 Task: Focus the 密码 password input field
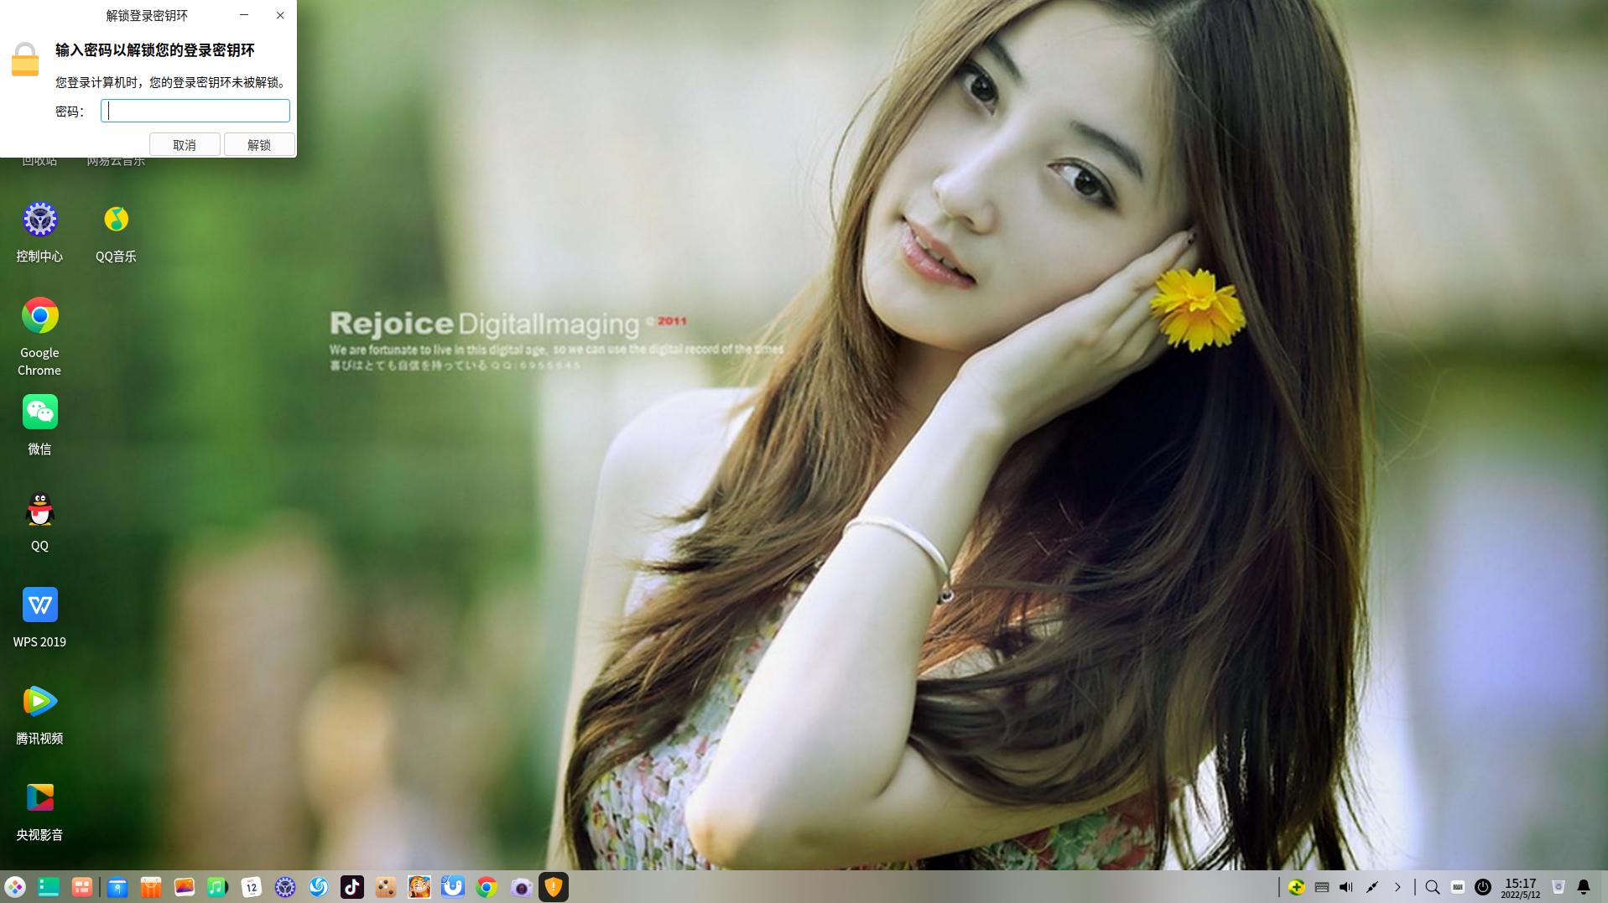(195, 111)
